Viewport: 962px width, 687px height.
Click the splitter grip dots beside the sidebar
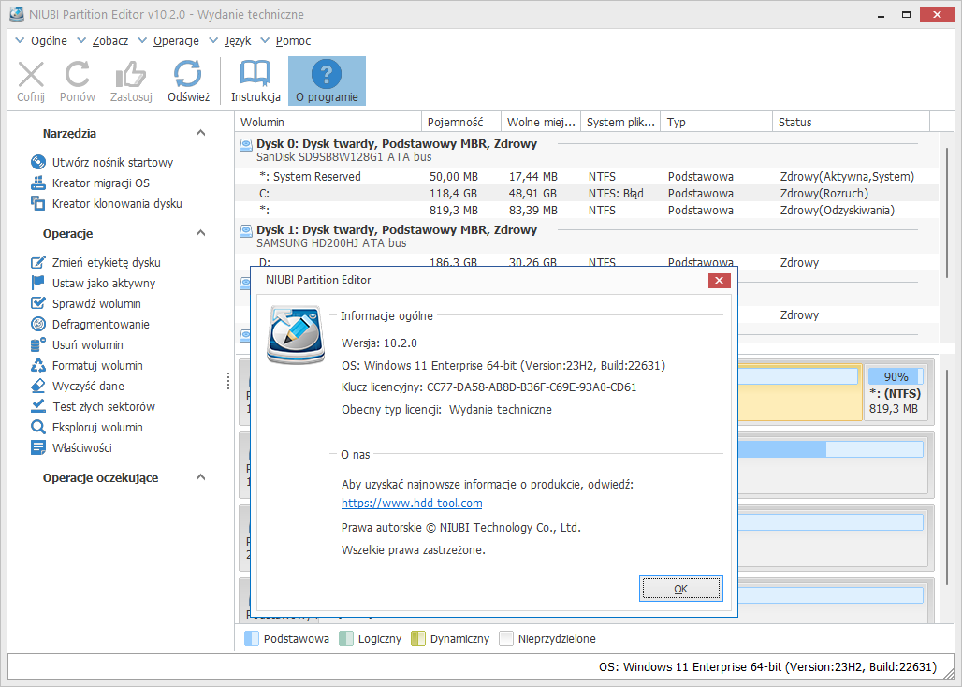[x=228, y=380]
